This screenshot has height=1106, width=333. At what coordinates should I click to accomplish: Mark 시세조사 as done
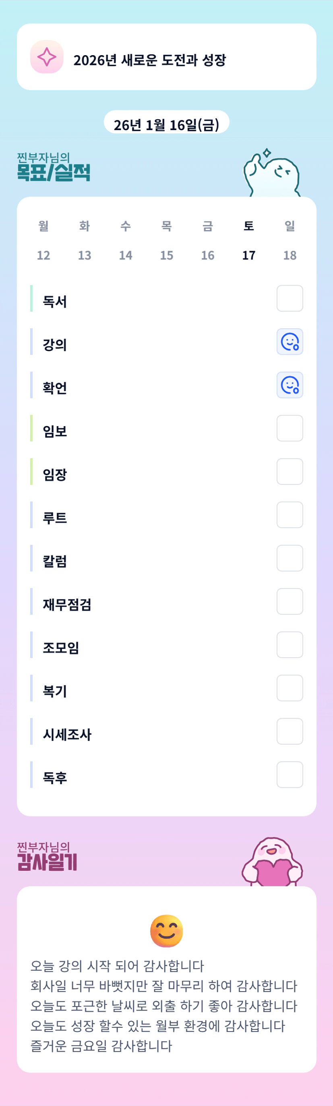pyautogui.click(x=290, y=731)
